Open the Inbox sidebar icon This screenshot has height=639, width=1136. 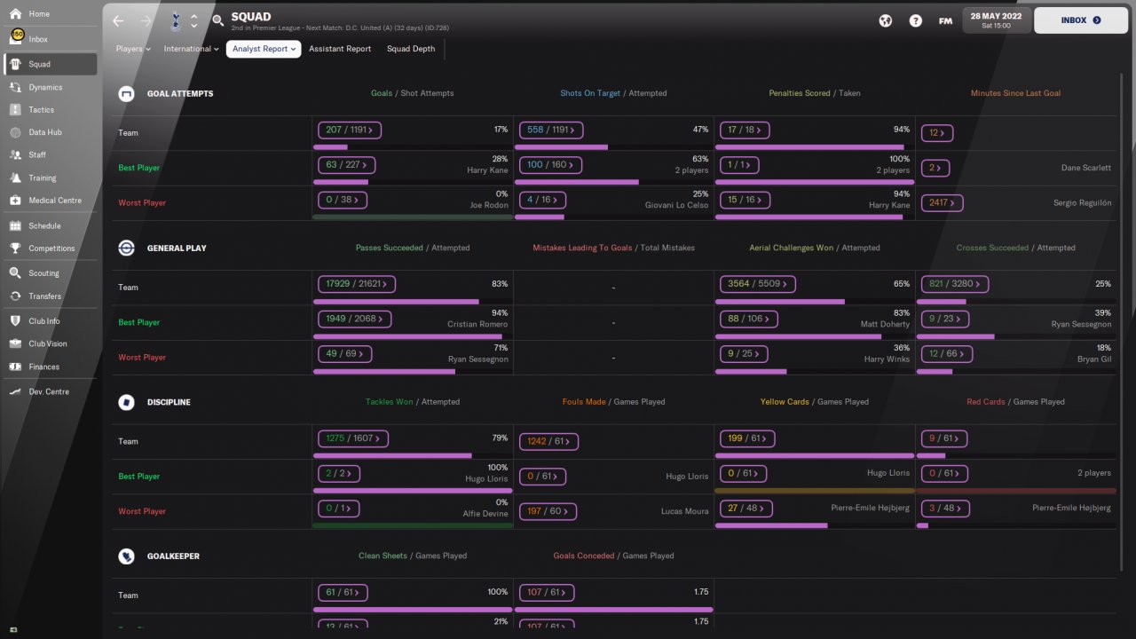click(x=15, y=38)
